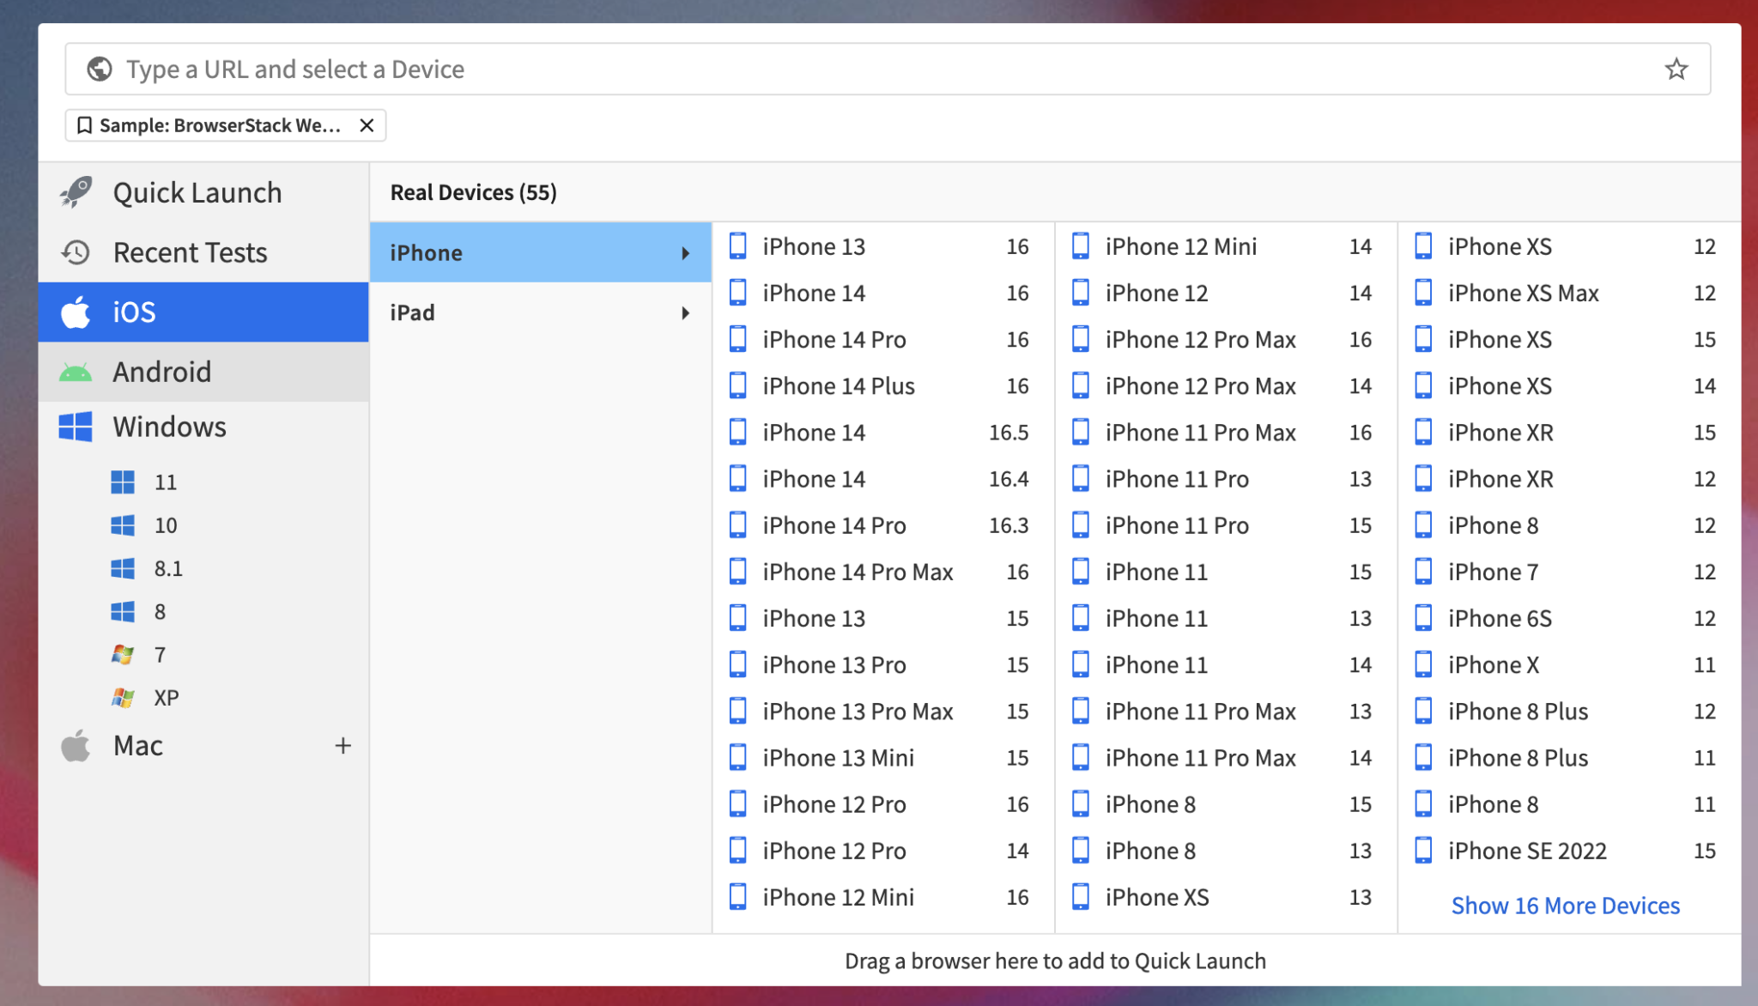Click the globe icon in the URL bar
The width and height of the screenshot is (1758, 1006).
coord(97,69)
